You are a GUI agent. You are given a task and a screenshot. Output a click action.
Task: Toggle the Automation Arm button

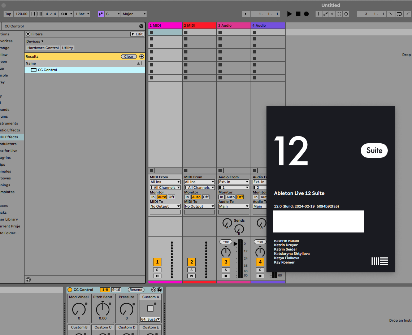pos(326,14)
